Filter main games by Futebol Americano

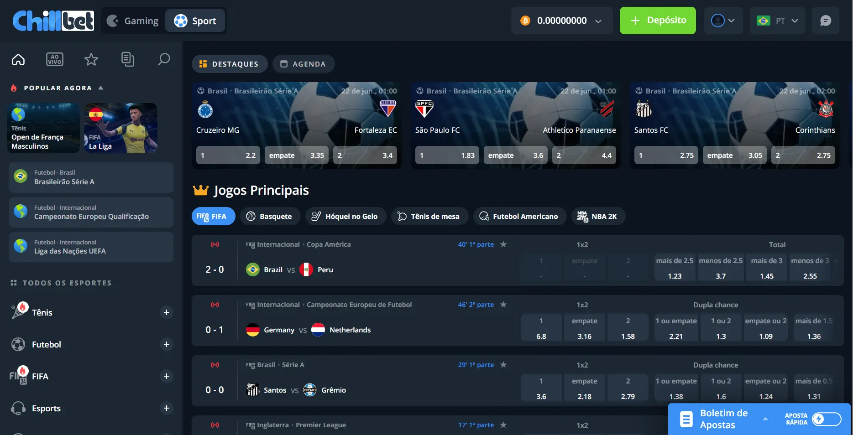click(x=520, y=216)
